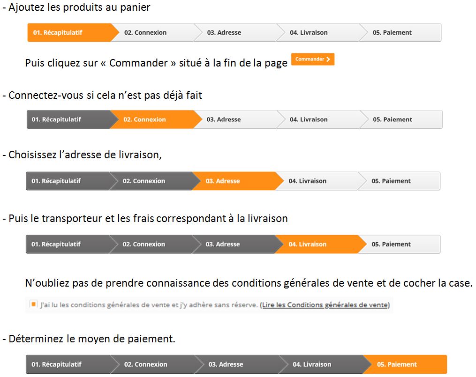Tick the conditions générales de vente checkbox
The width and height of the screenshot is (476, 377).
pos(33,304)
